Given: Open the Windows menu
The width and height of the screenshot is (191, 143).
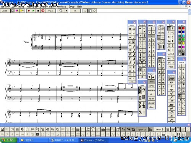Looking at the screenshot, I should [x=62, y=6].
